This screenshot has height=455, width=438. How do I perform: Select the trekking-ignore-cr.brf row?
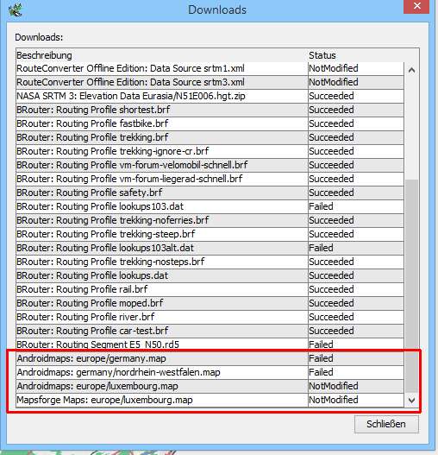click(210, 151)
